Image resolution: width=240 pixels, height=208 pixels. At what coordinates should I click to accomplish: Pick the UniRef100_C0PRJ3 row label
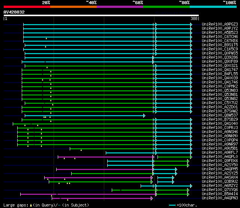point(220,128)
